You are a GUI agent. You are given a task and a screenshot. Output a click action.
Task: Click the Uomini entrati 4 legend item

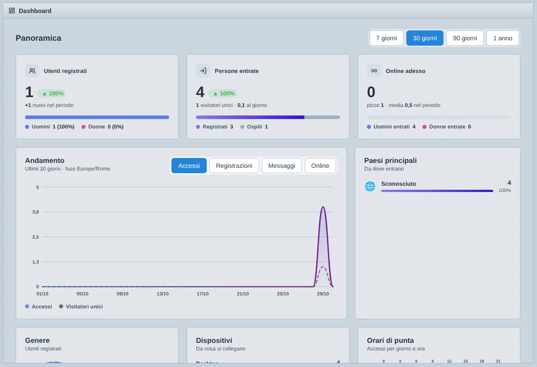pyautogui.click(x=391, y=127)
